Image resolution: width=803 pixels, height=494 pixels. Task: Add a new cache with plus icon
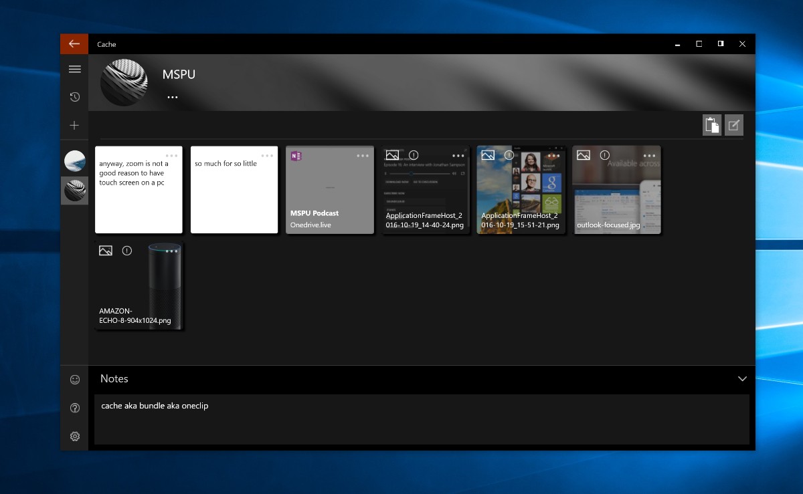[74, 125]
